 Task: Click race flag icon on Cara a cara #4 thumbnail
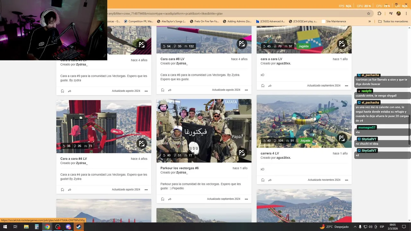point(142,143)
